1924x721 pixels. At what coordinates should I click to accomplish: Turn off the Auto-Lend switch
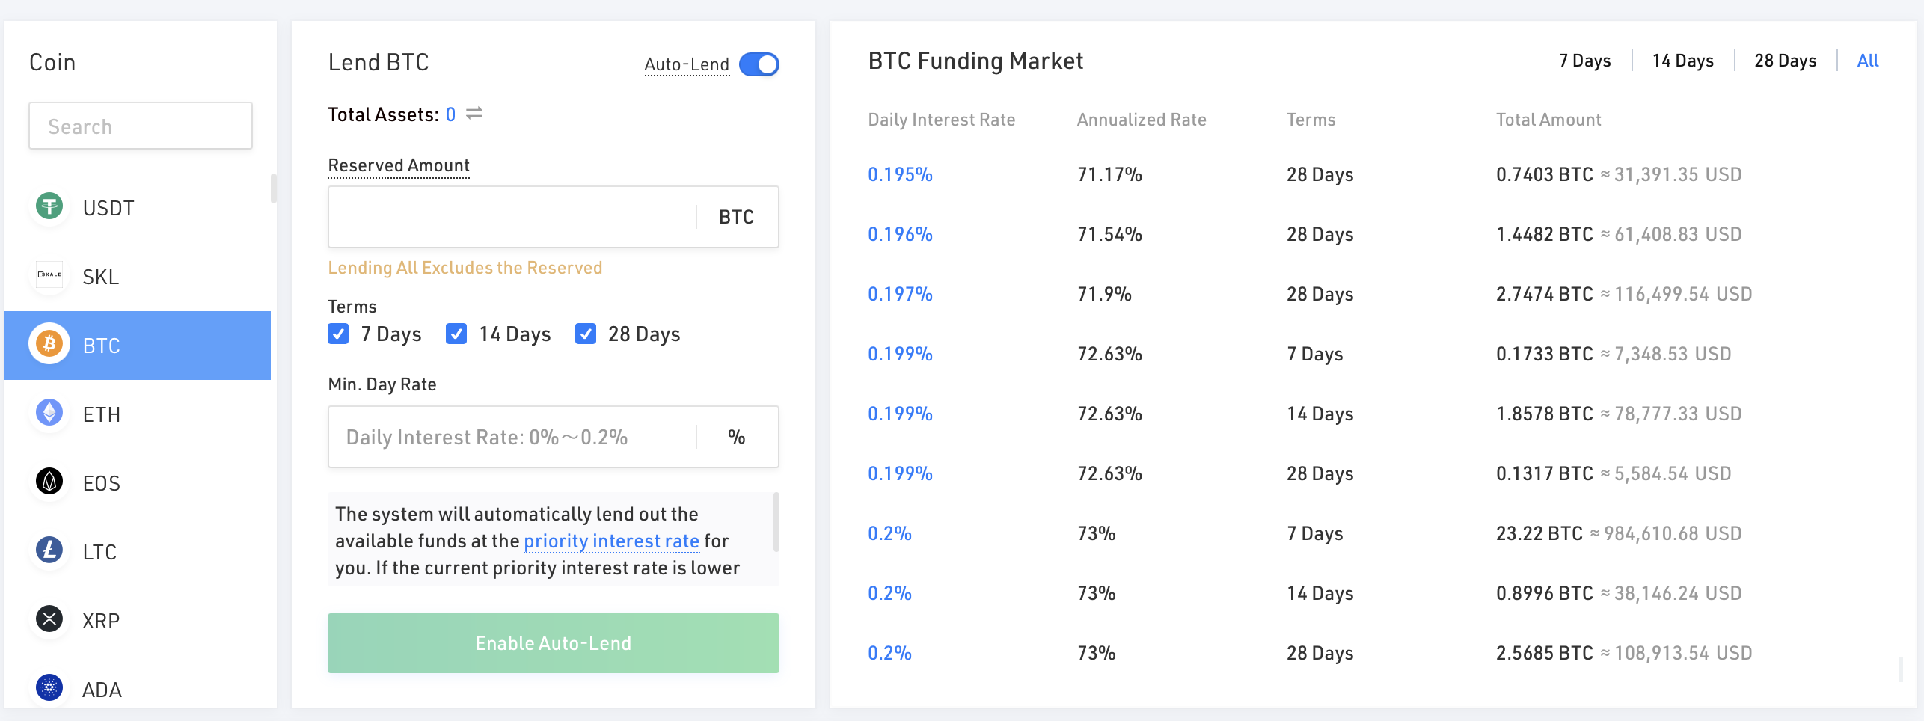pos(759,64)
